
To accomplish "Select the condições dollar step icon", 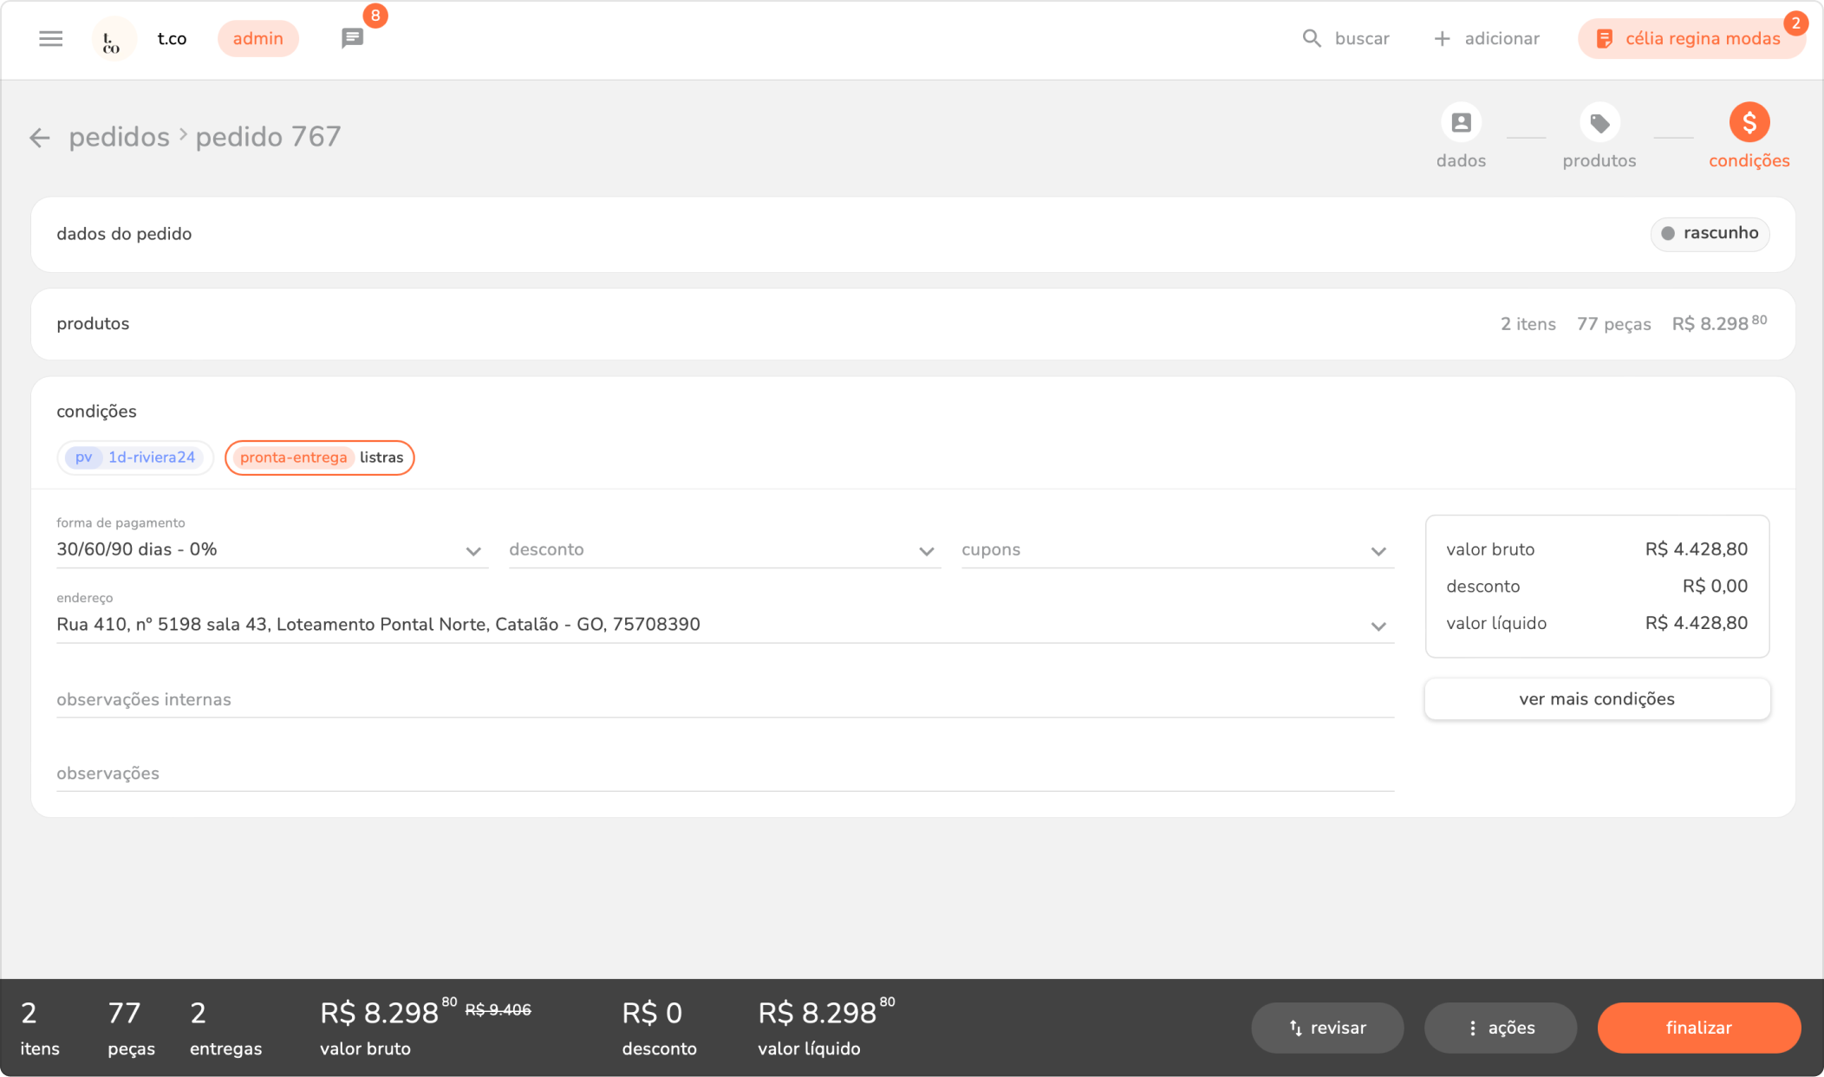I will (x=1749, y=123).
